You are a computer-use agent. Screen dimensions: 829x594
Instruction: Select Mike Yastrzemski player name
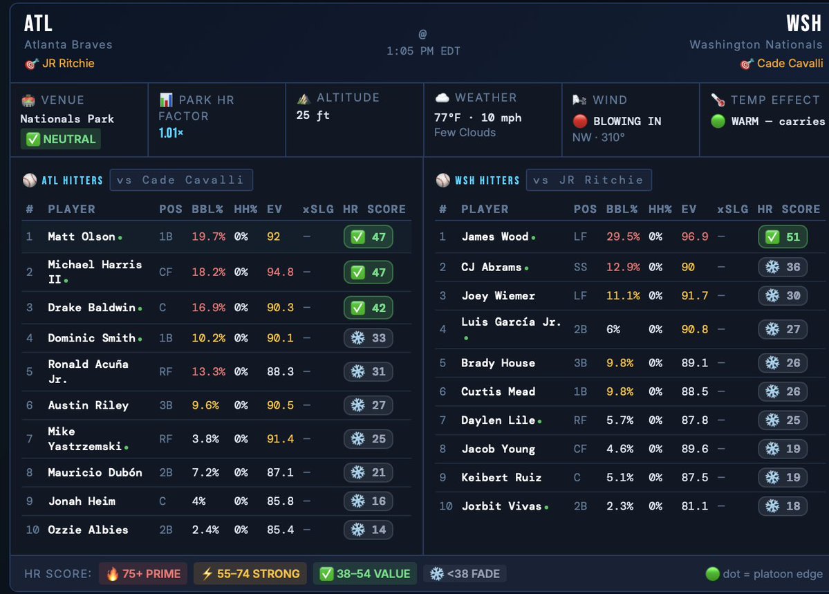[x=84, y=439]
